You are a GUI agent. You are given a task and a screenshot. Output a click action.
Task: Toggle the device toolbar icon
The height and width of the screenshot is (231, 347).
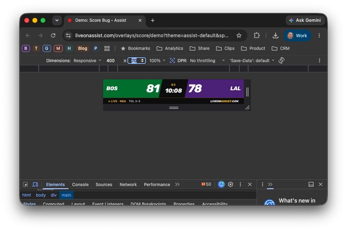click(x=35, y=184)
